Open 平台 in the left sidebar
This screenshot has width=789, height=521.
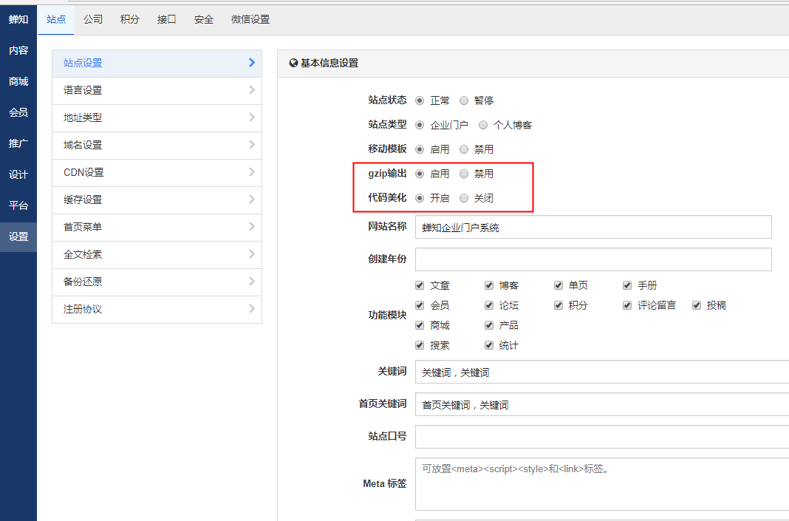coord(18,205)
